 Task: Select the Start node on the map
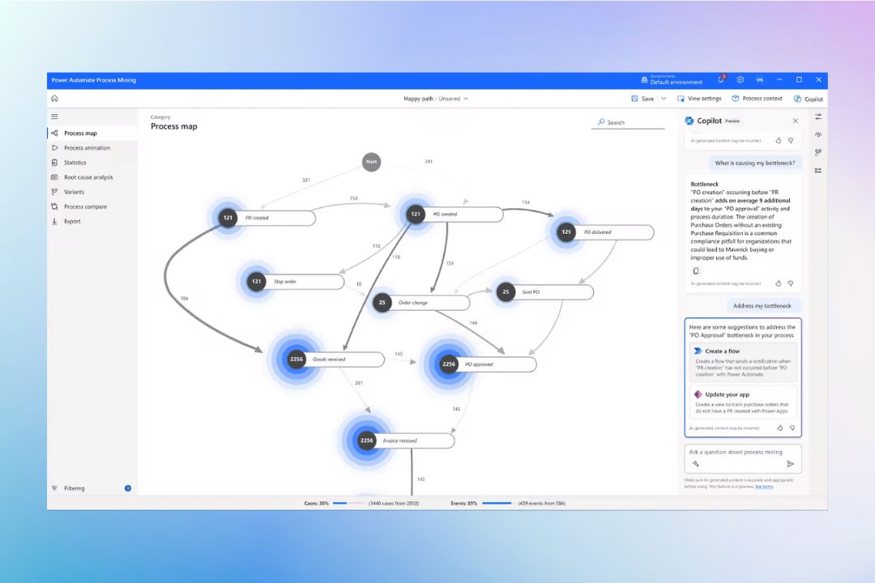click(x=371, y=162)
